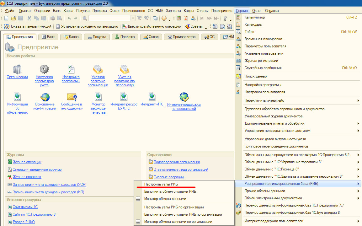The image size is (362, 226).
Task: Open calculator from the toolbar icon
Action: pyautogui.click(x=179, y=18)
